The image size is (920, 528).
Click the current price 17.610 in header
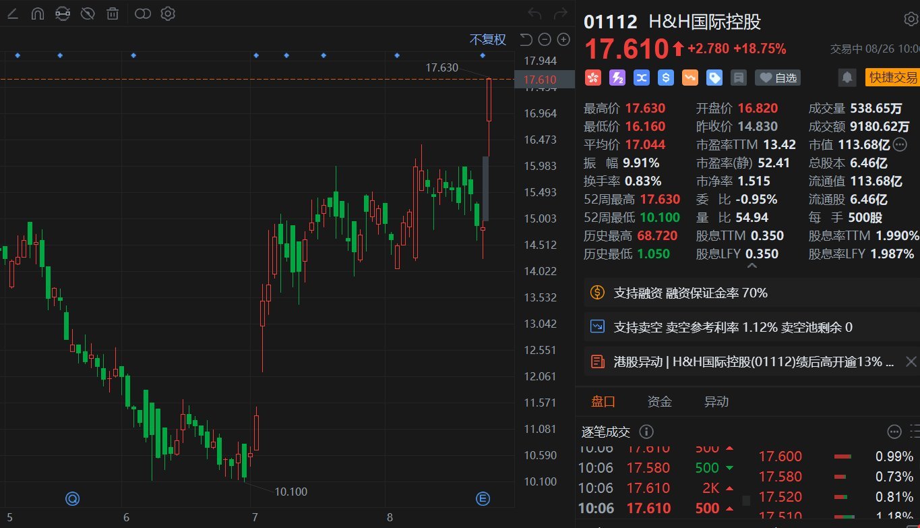(625, 49)
